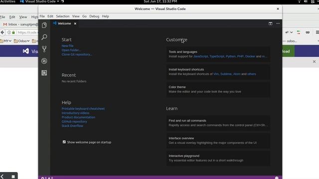Open the File menu in VS Code

click(42, 16)
